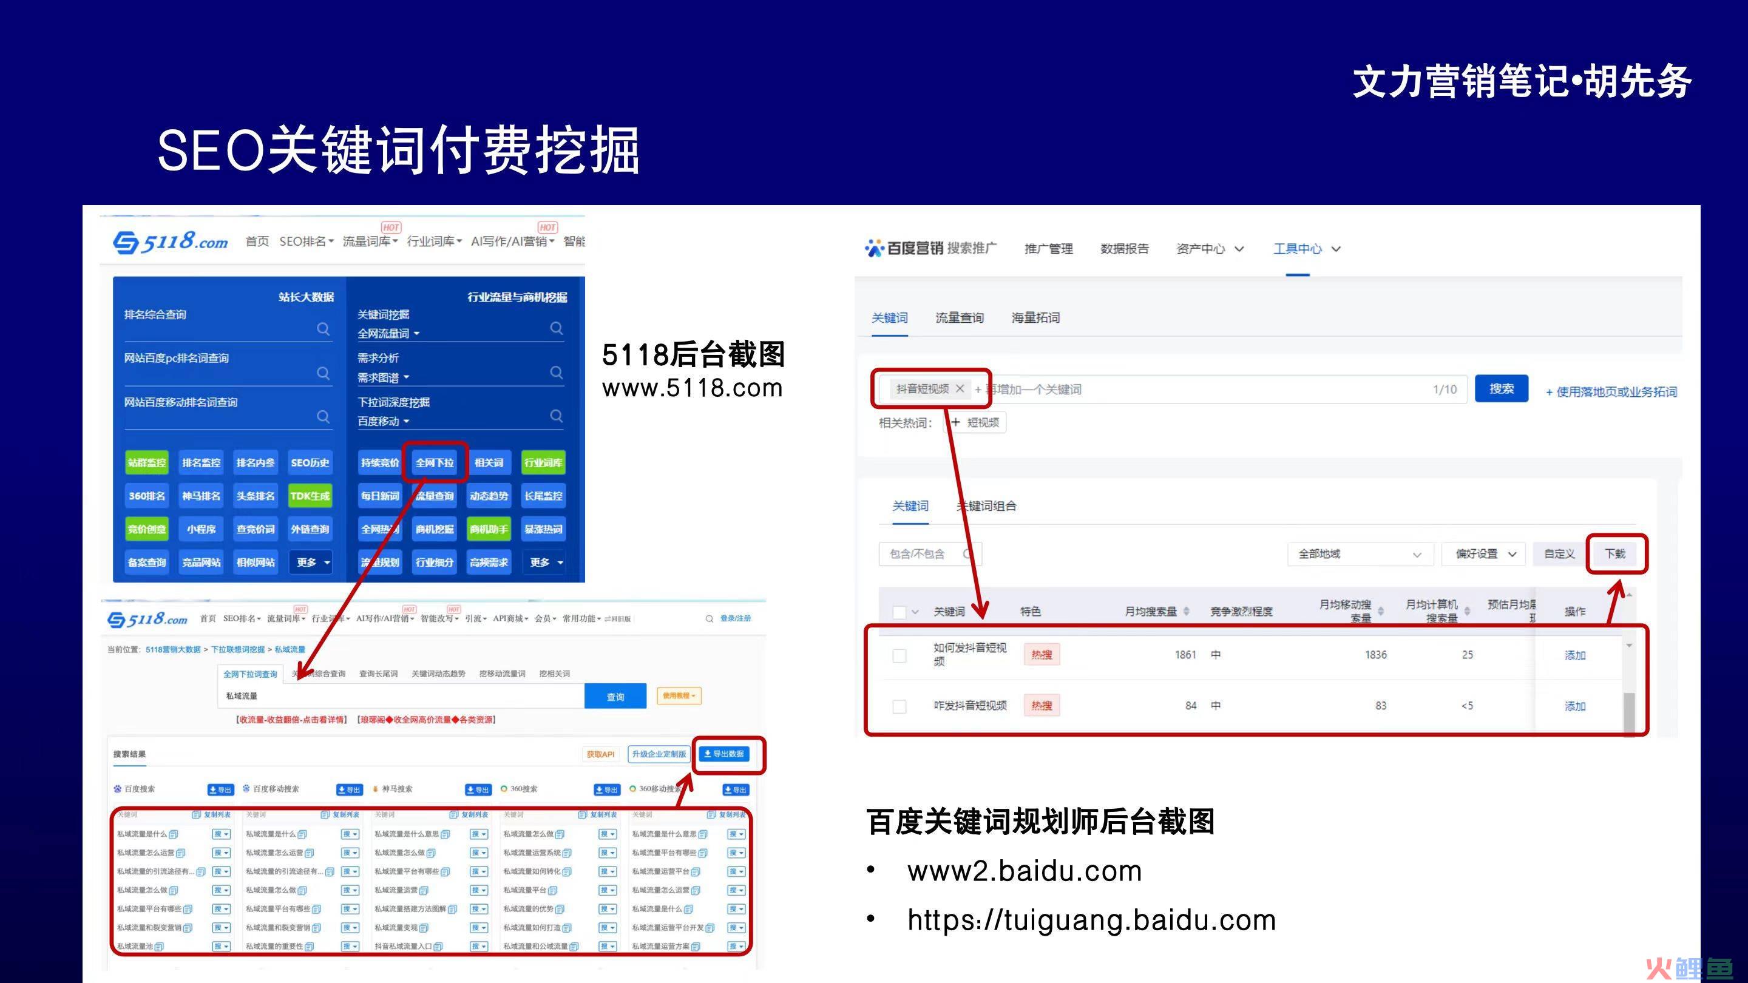
Task: Click the plus on the 短视频 related hot word
Action: 956,423
